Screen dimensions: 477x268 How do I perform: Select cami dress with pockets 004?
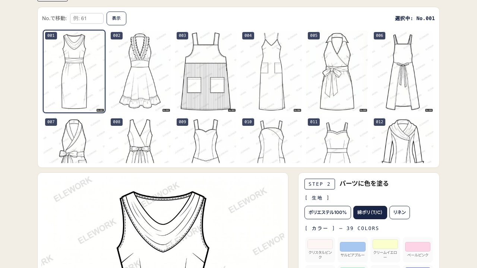coord(271,71)
